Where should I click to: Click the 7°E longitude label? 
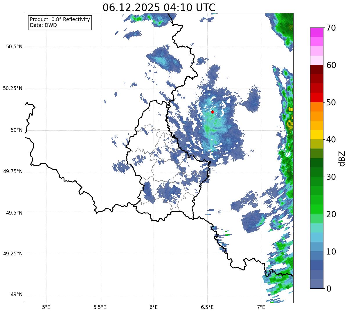click(261, 307)
